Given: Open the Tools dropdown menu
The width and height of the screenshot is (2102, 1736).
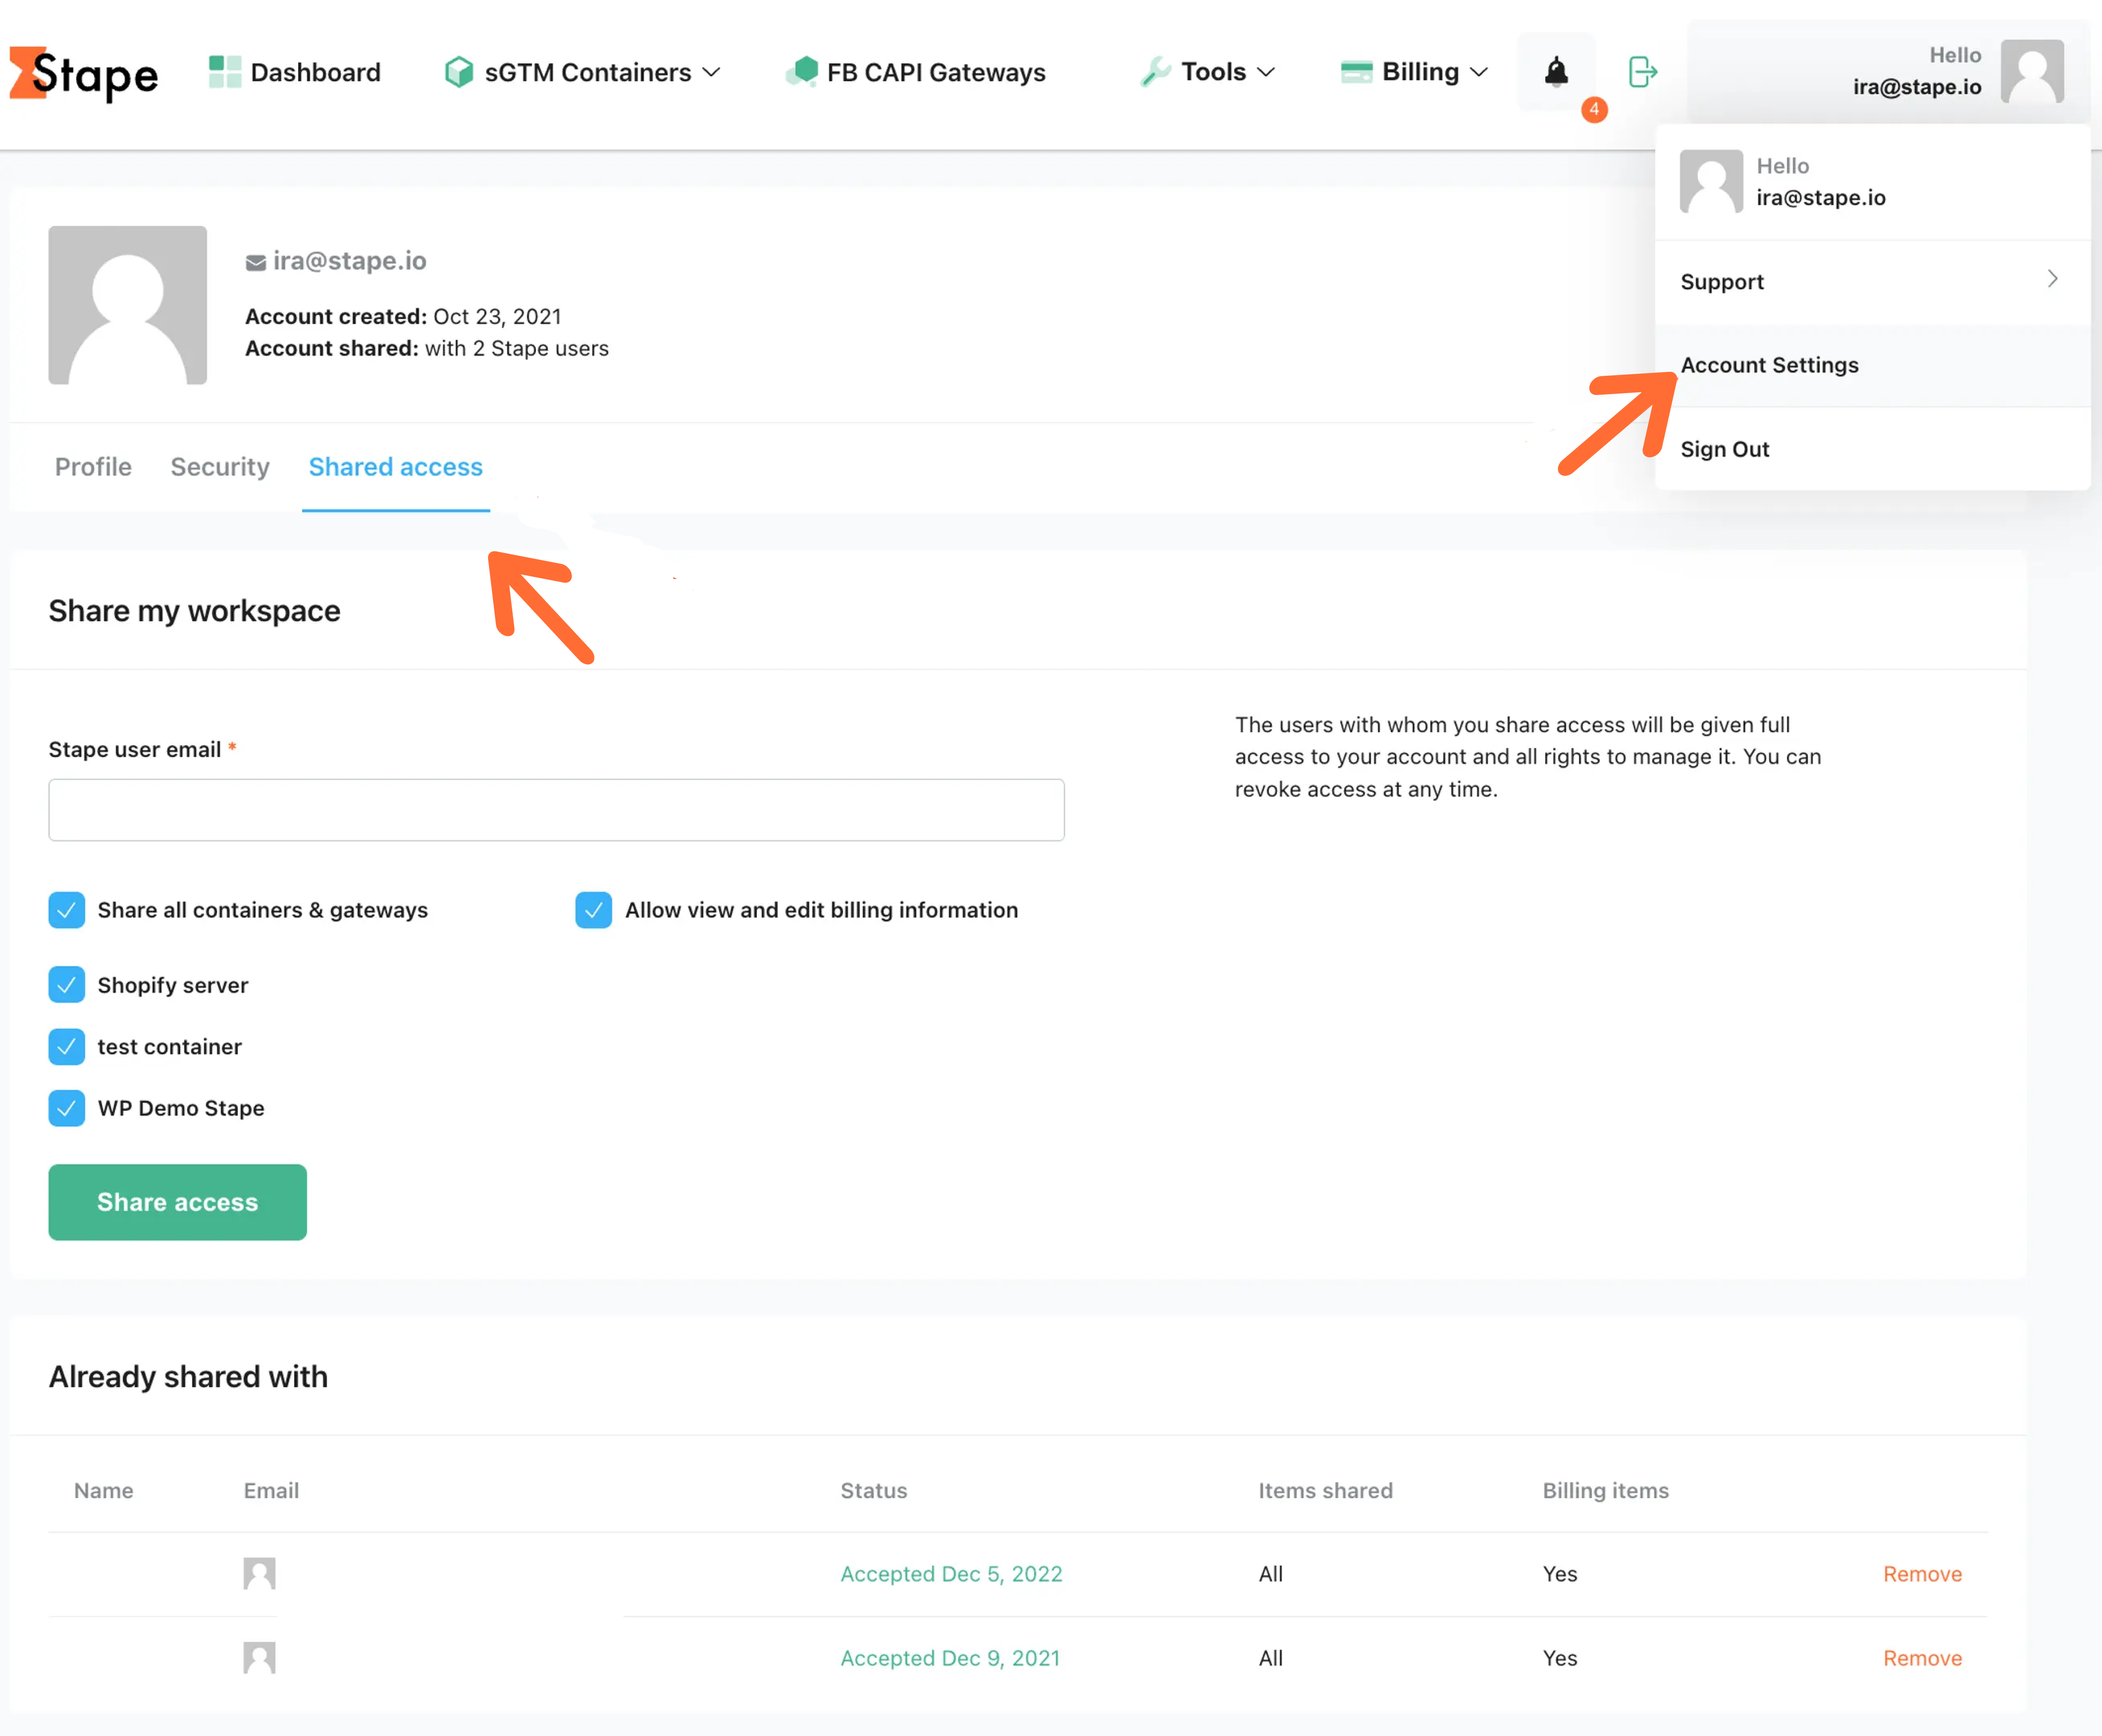Looking at the screenshot, I should click(x=1207, y=72).
